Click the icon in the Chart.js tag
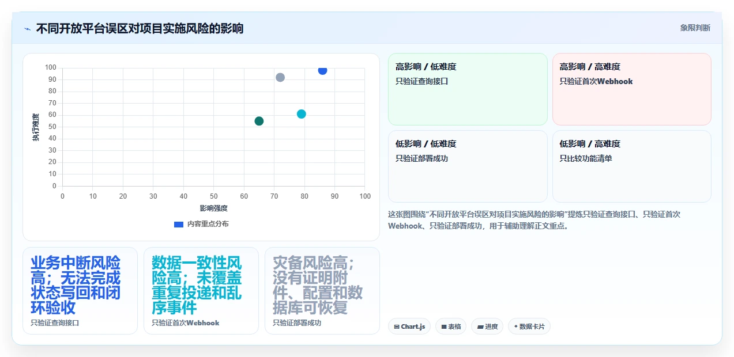734x357 pixels. click(x=397, y=326)
